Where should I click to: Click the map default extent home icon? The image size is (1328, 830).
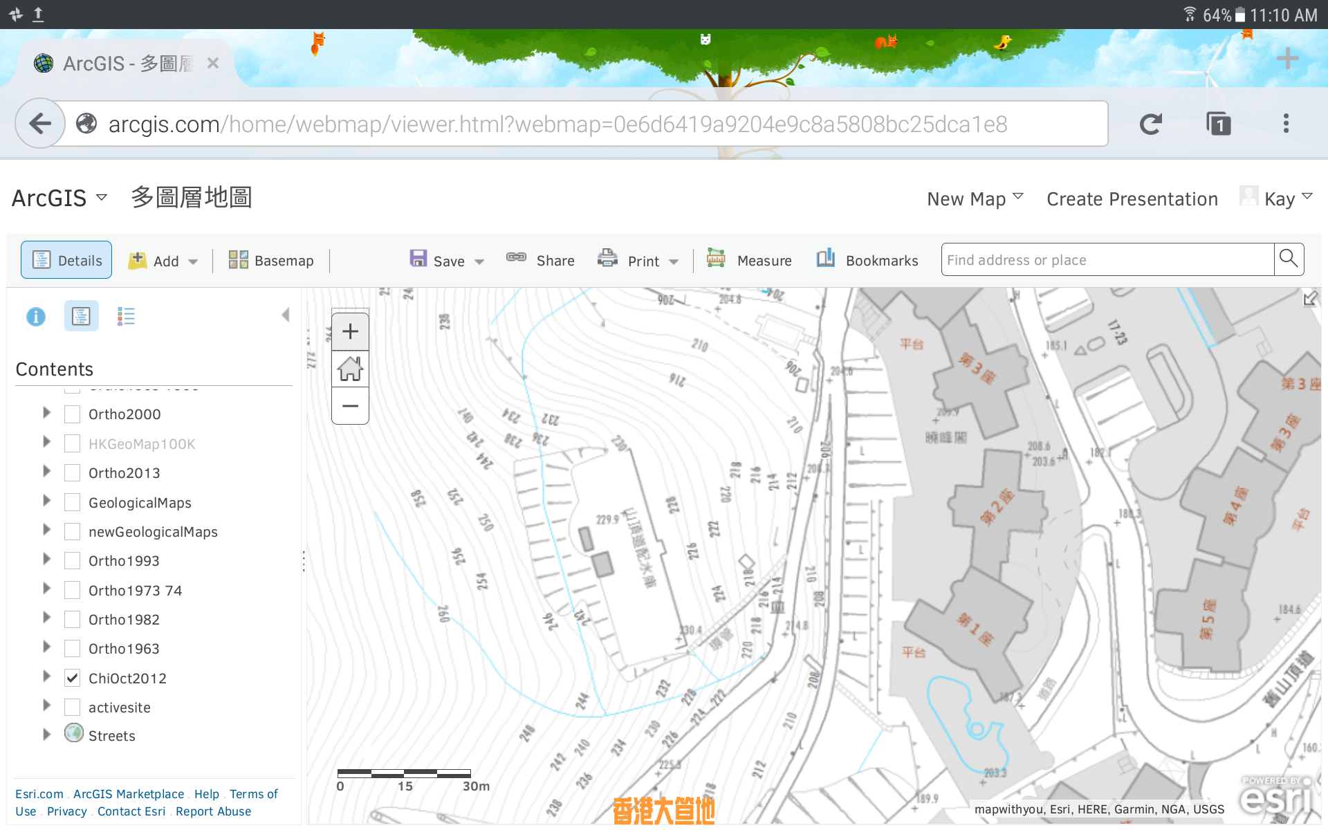pos(350,369)
